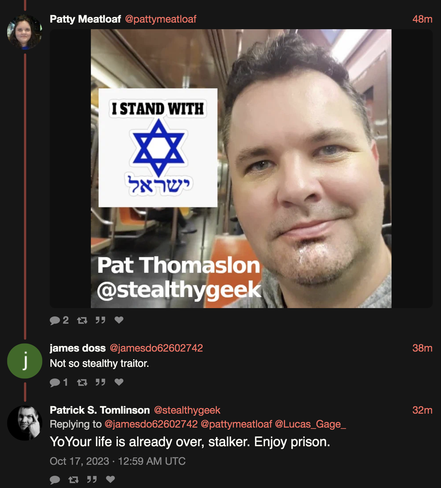The height and width of the screenshot is (488, 441).
Task: Click retweet icon under Patty Meatloaf's image post
Action: pos(82,320)
